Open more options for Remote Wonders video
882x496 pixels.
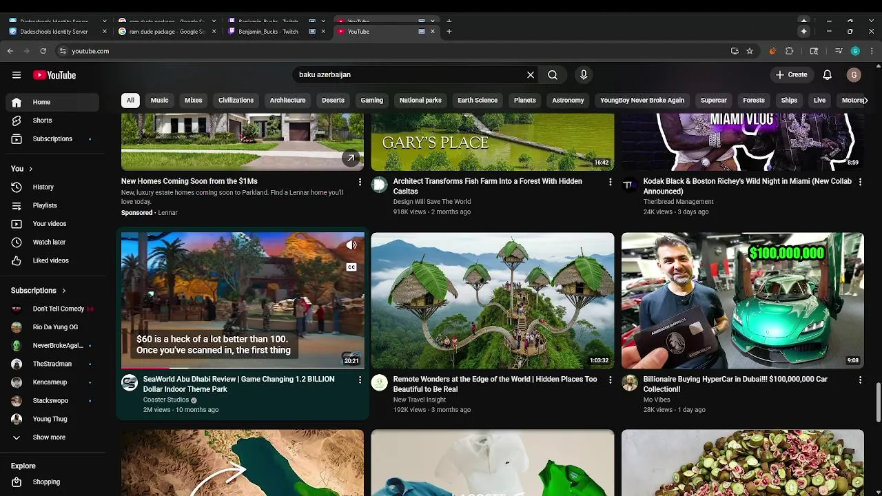coord(610,380)
